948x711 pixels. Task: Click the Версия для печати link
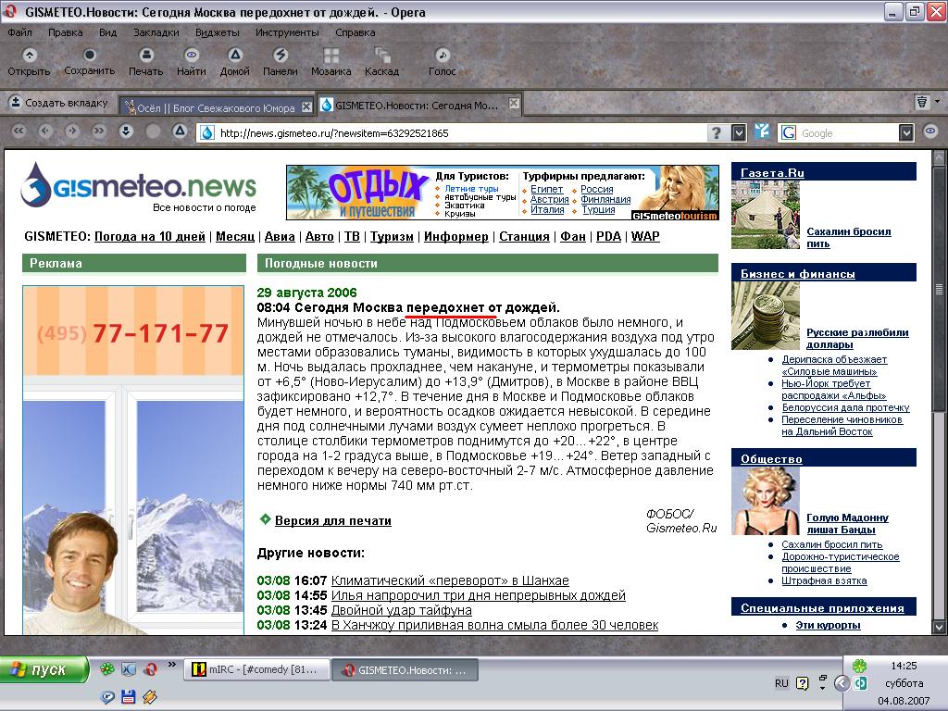(332, 521)
